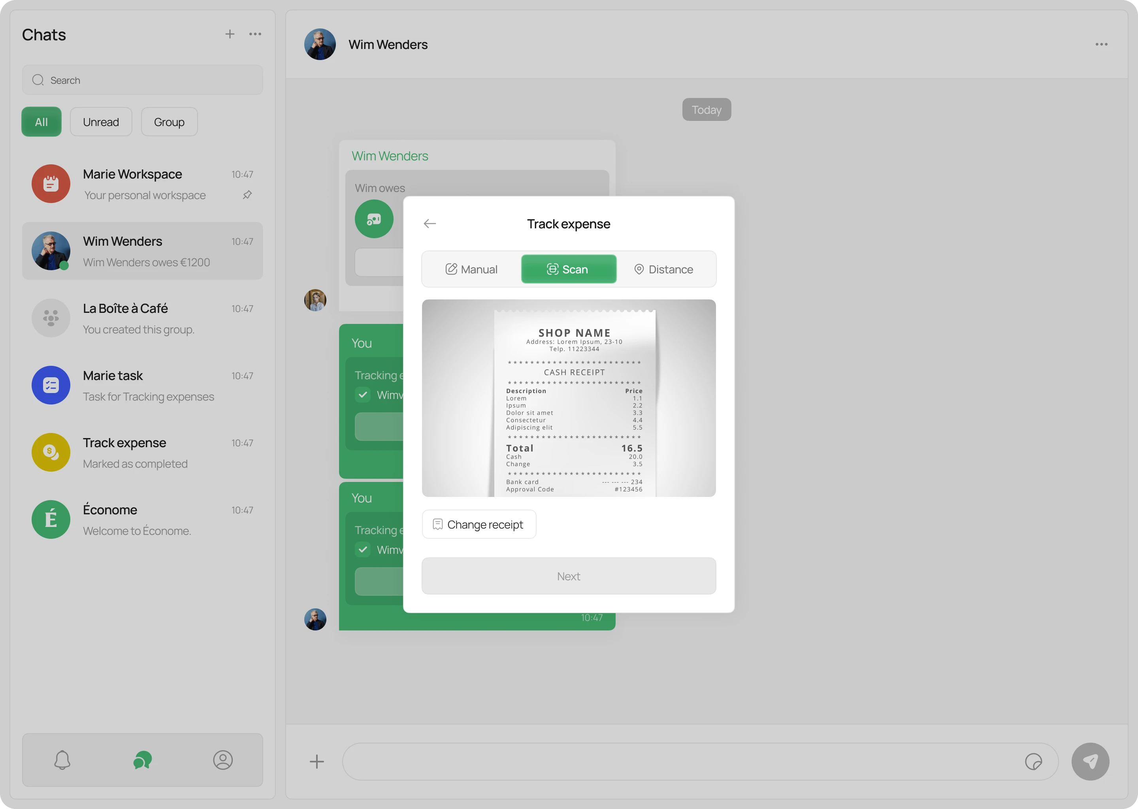Image resolution: width=1138 pixels, height=809 pixels.
Task: Open your profile icon in bottom bar
Action: 223,760
